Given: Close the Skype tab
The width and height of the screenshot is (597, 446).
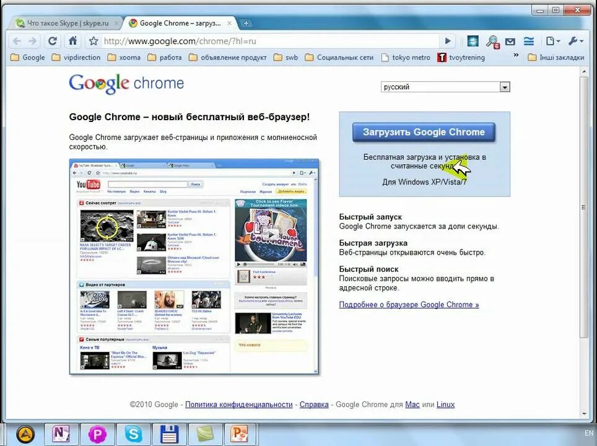Looking at the screenshot, I should coord(116,24).
